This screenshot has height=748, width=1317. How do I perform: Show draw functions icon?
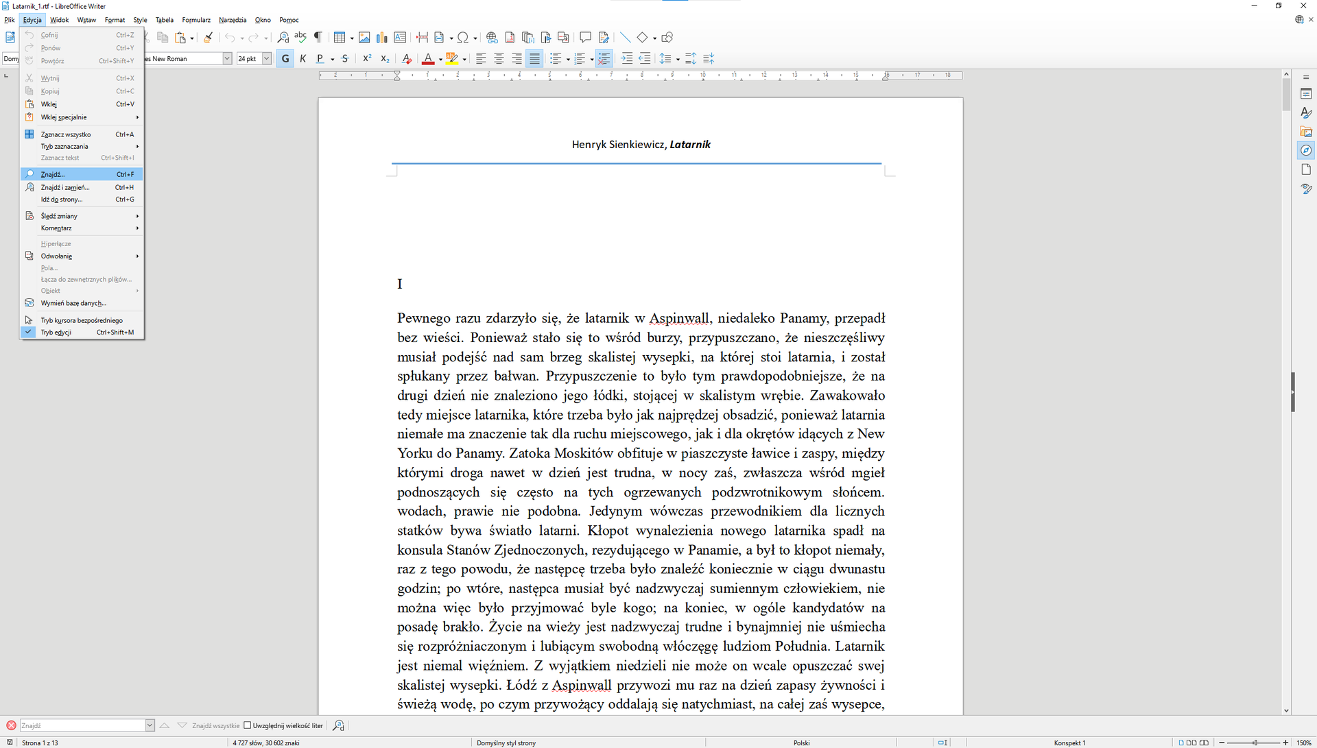(x=667, y=38)
